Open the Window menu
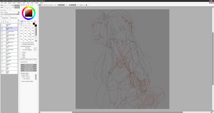The width and height of the screenshot is (214, 113). (x=37, y=3)
